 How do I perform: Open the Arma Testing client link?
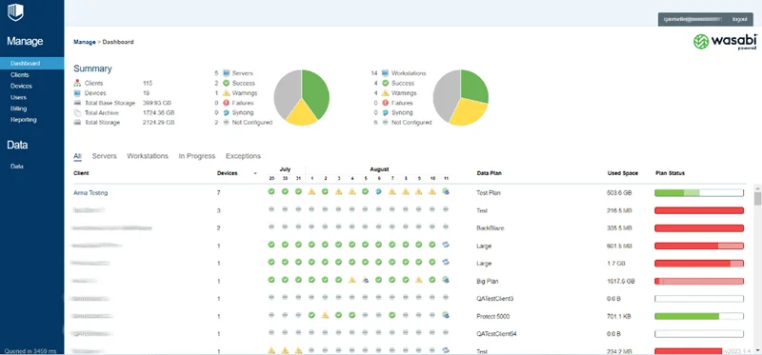click(90, 193)
